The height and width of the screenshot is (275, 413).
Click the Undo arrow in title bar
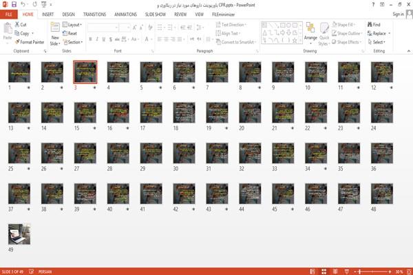click(x=23, y=5)
